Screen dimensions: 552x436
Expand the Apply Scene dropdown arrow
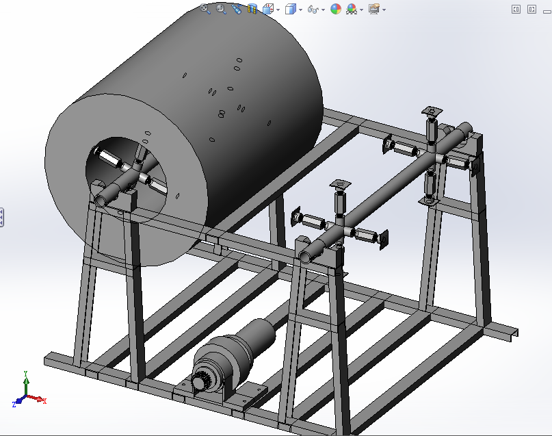click(362, 10)
